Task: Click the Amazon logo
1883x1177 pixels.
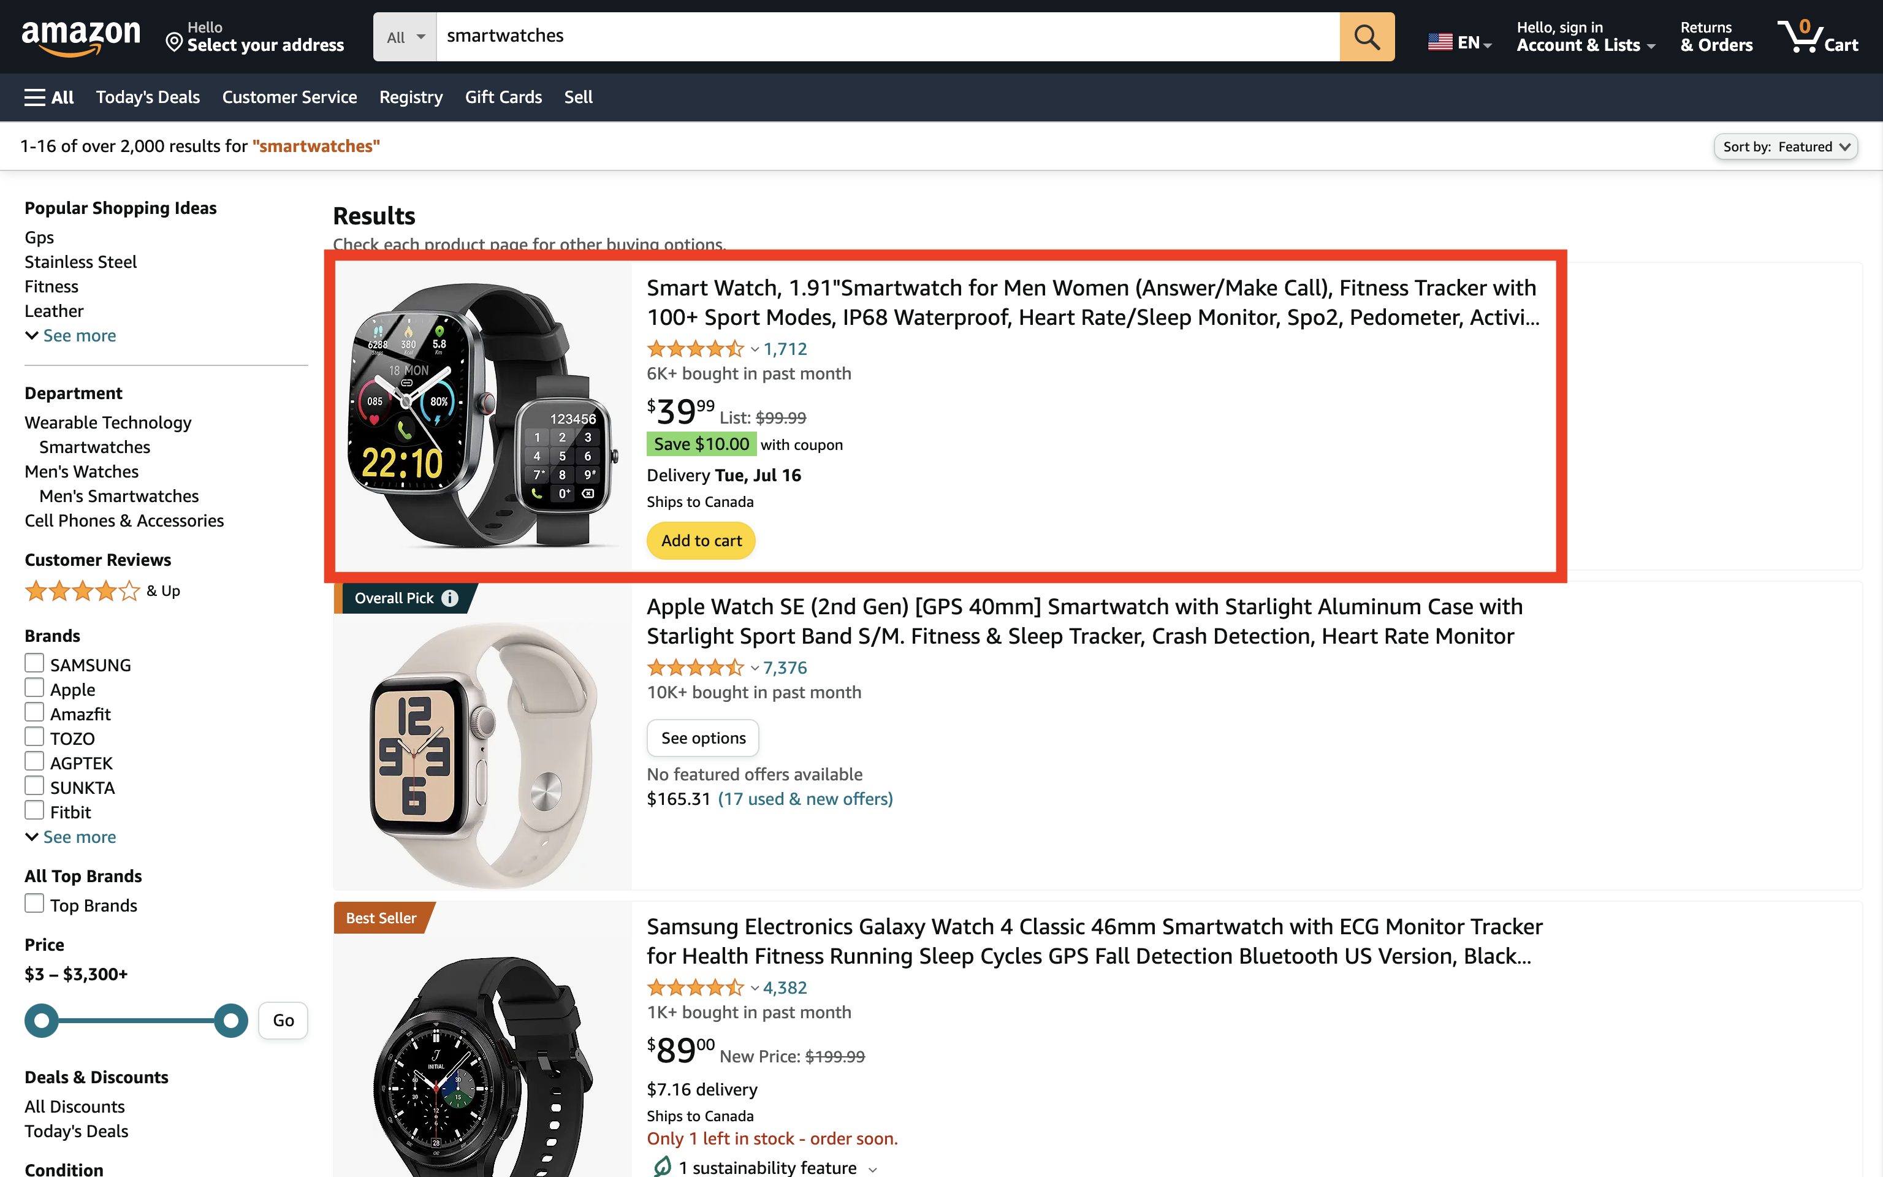Action: click(x=81, y=37)
